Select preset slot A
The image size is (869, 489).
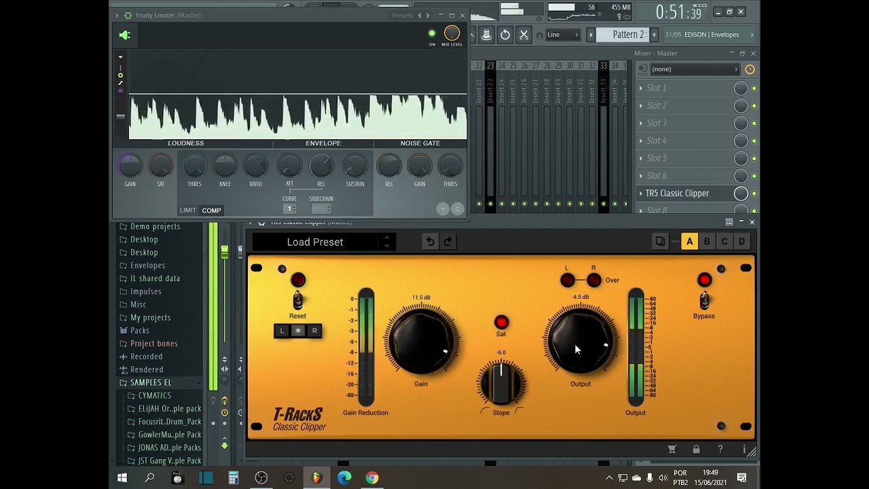pos(689,242)
